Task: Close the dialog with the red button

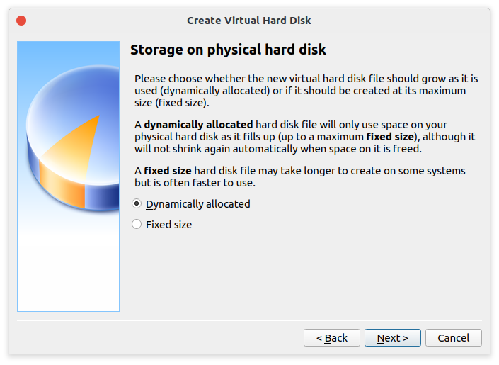Action: pyautogui.click(x=21, y=21)
